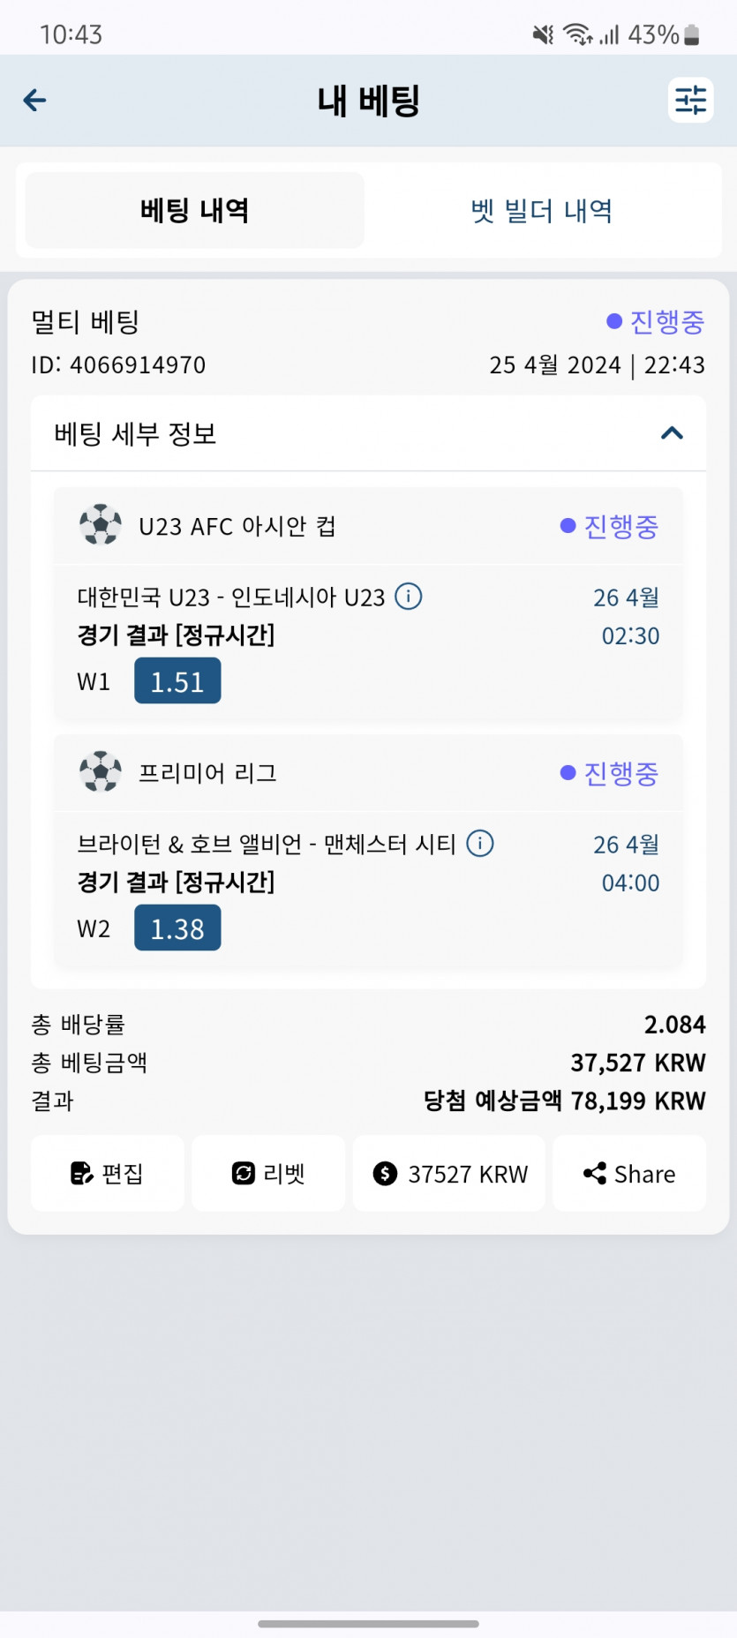The height and width of the screenshot is (1638, 737).
Task: Tap the 1.38 odds box
Action: pos(177,928)
